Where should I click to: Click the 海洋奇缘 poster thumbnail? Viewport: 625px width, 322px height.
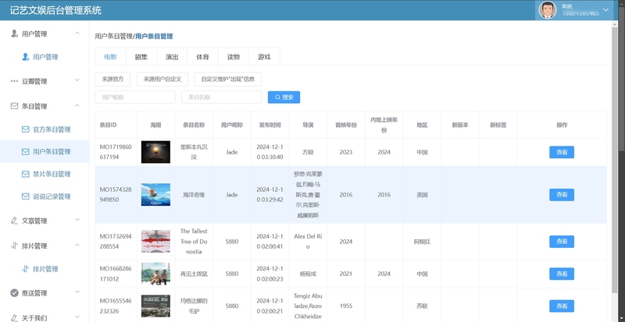(x=155, y=195)
